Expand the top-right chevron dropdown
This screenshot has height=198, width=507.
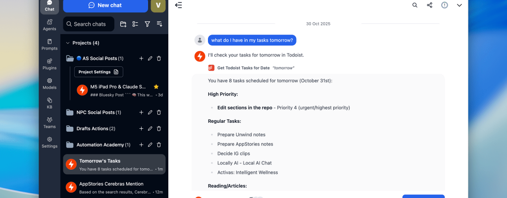coord(459,5)
